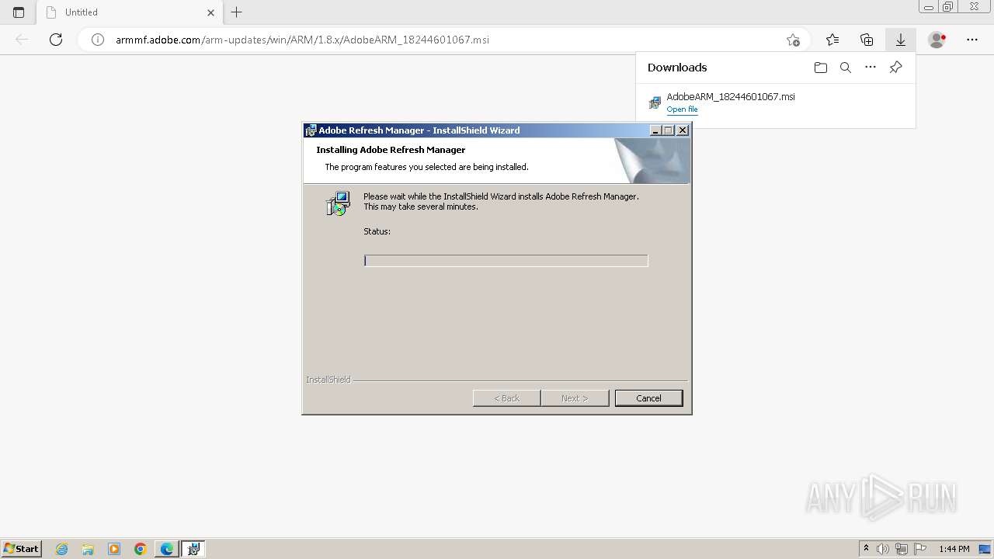Click the installer title bar icon
Viewport: 994px width, 559px height.
(311, 130)
